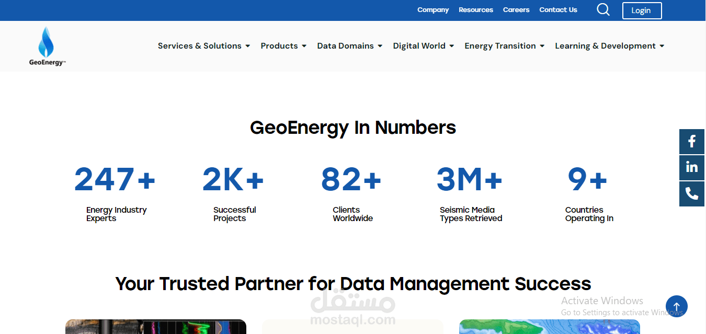Open the blue-green map card thumbnail
This screenshot has width=706, height=334.
550,327
